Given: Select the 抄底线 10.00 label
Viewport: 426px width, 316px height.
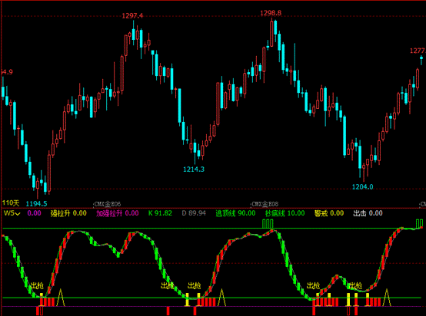Looking at the screenshot, I should pyautogui.click(x=285, y=213).
